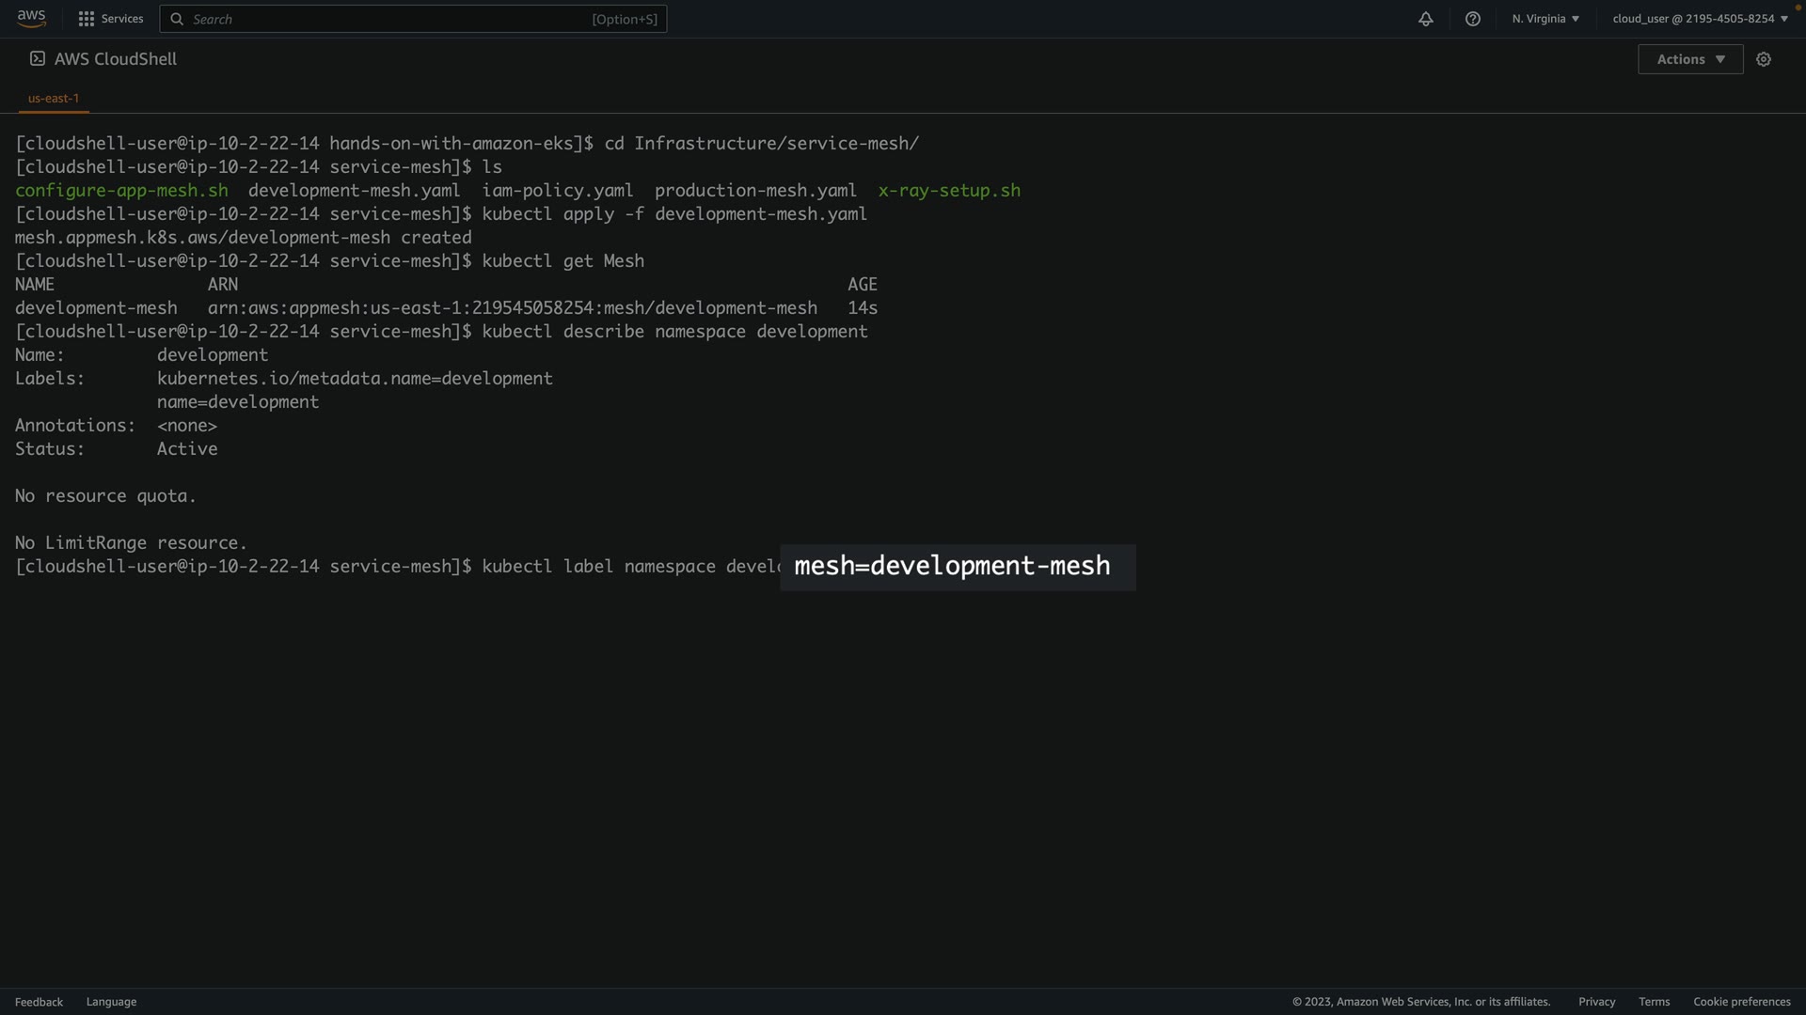The image size is (1806, 1015).
Task: Click the CloudShell terminal icon
Action: pyautogui.click(x=38, y=58)
